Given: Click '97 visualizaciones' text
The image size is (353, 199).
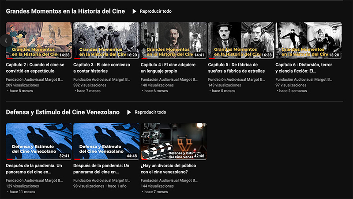Looking at the screenshot, I should point(291,85).
